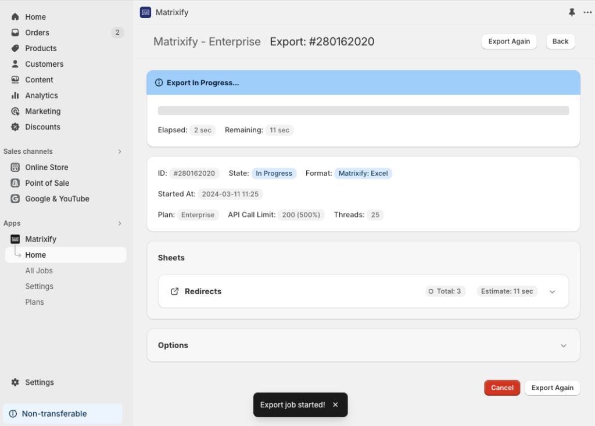Open the Plans page for Matrixify

coord(34,302)
